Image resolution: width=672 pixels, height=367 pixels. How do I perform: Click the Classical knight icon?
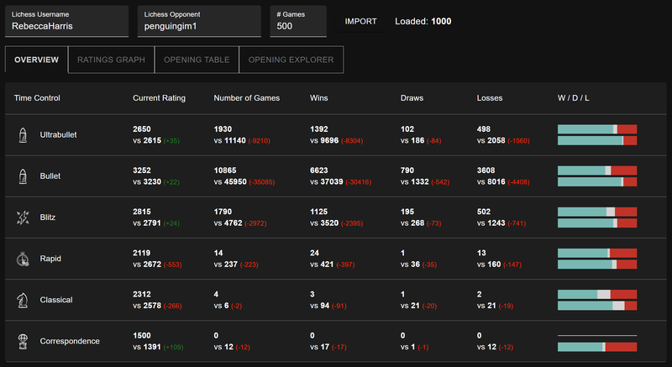[24, 300]
